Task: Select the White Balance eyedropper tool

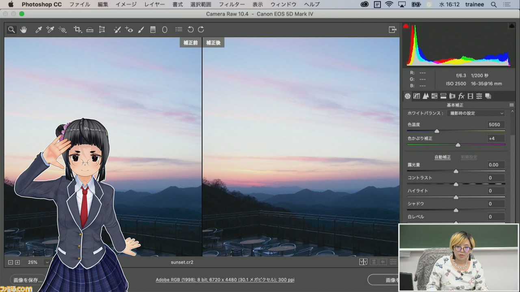Action: (39, 30)
